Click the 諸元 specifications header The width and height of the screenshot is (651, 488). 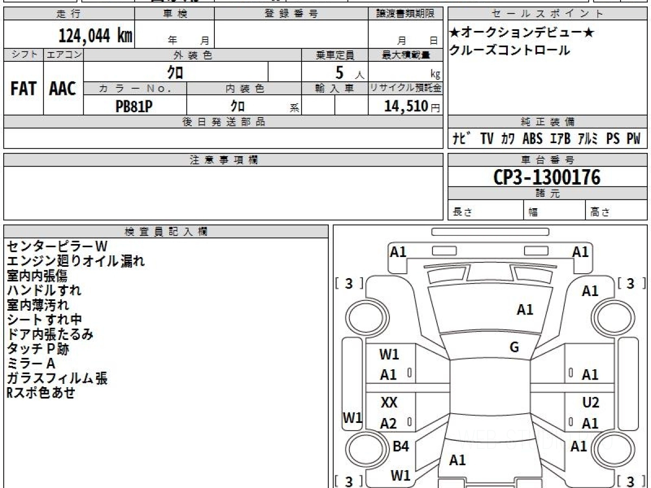pyautogui.click(x=548, y=194)
